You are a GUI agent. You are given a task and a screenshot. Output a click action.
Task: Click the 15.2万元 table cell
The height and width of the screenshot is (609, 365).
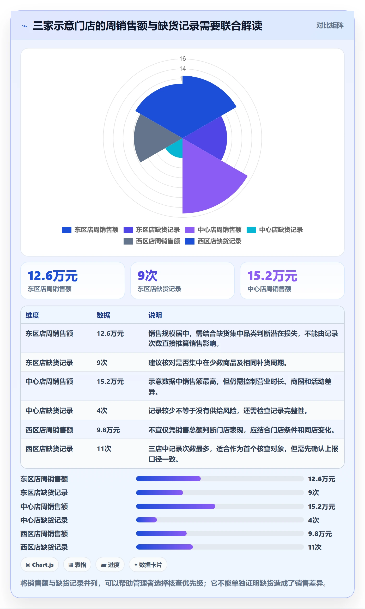[x=110, y=381]
